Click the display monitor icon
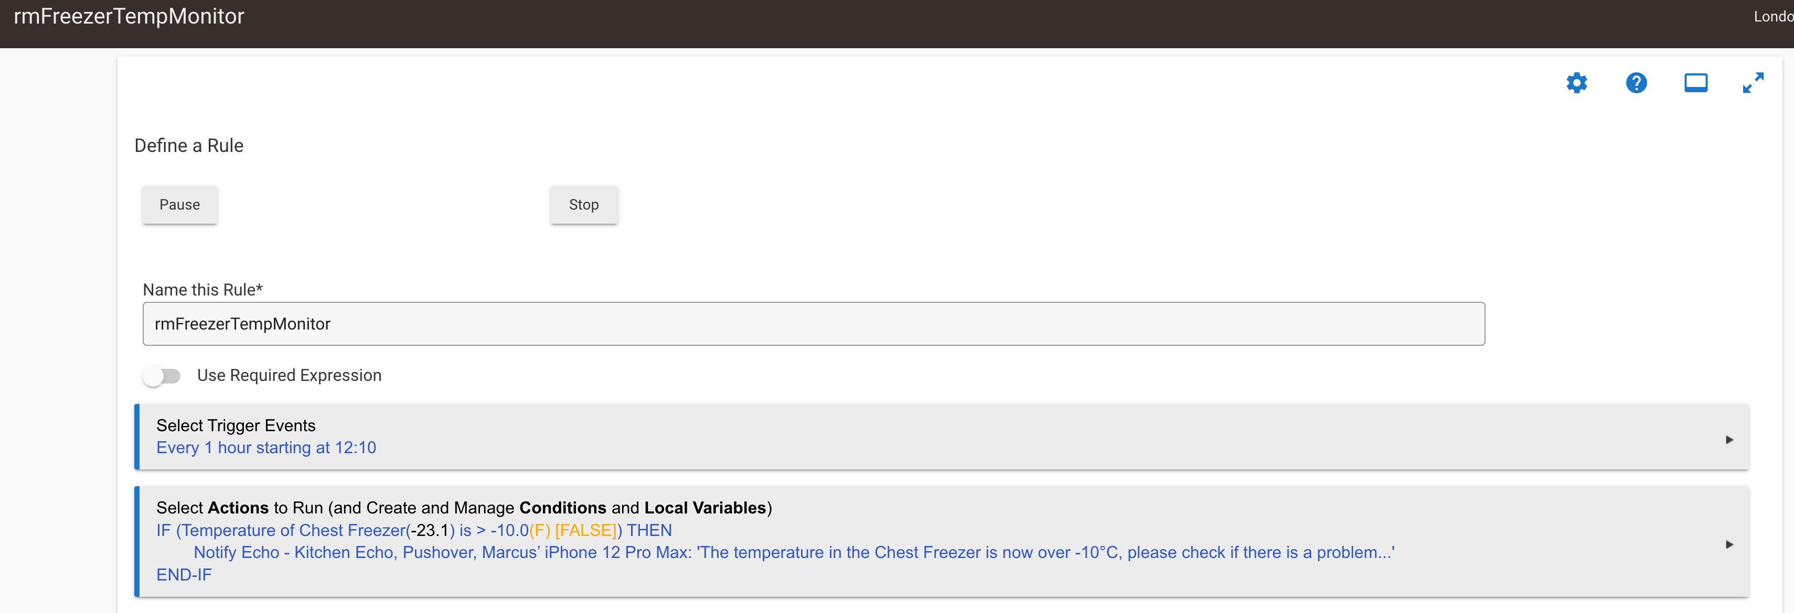Image resolution: width=1794 pixels, height=613 pixels. pyautogui.click(x=1696, y=83)
